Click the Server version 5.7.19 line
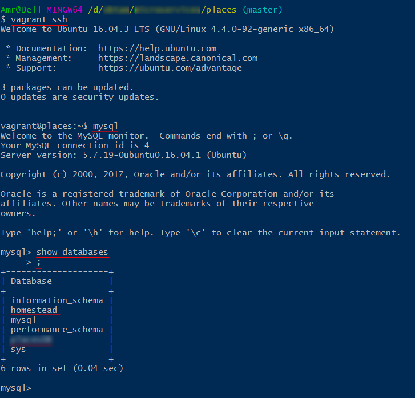 point(124,155)
